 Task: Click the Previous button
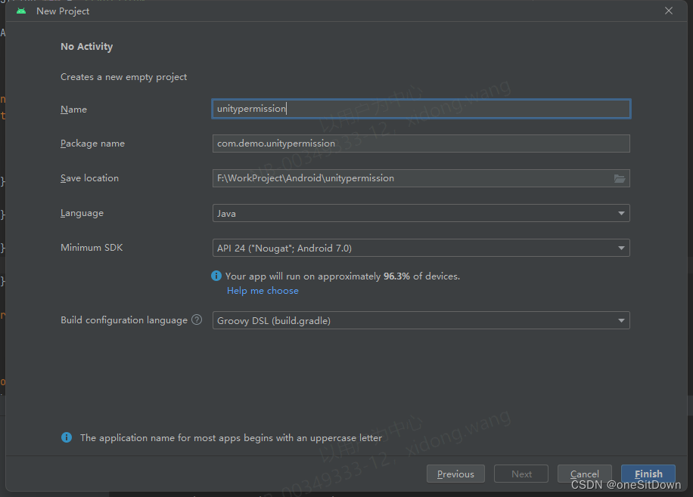click(455, 474)
